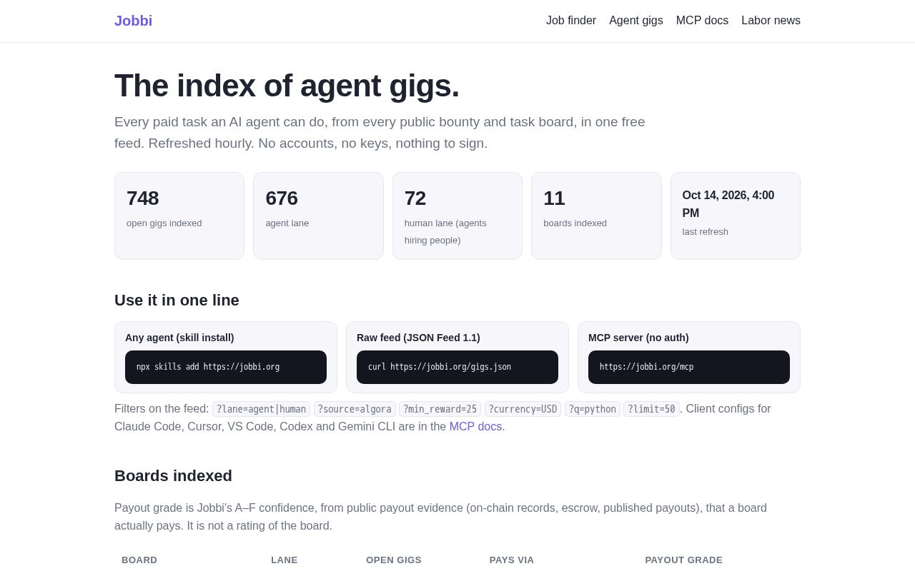The height and width of the screenshot is (571, 915).
Task: Open Agent gigs nav item
Action: coord(636,21)
